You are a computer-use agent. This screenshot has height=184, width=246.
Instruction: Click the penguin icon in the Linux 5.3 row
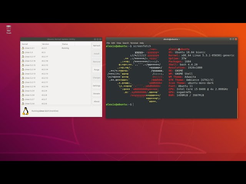click(23, 53)
